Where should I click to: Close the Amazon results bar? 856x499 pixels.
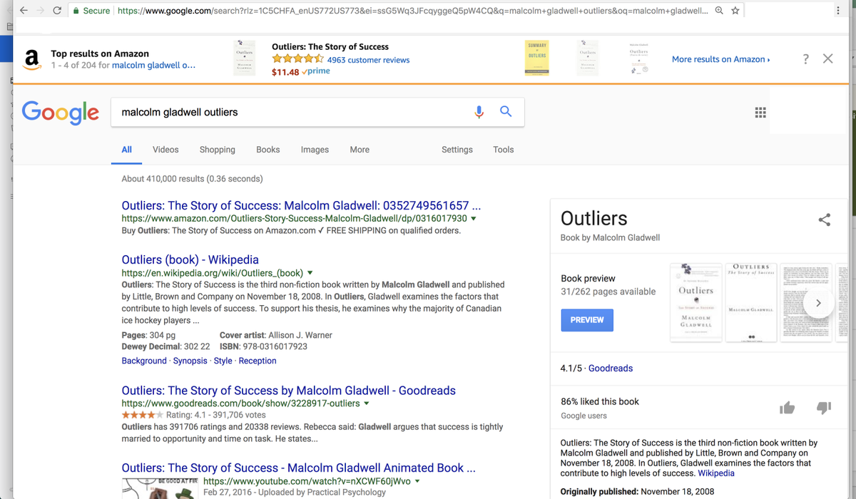pos(827,59)
